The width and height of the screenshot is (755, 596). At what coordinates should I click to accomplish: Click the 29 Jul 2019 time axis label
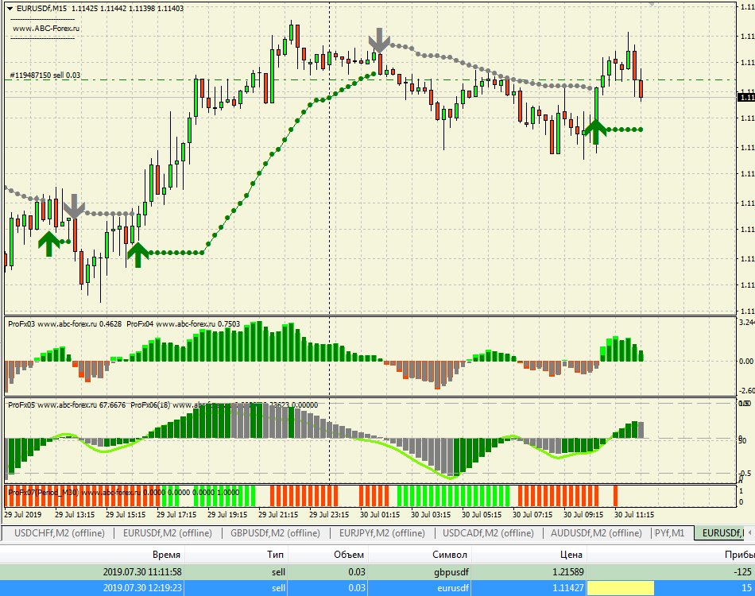point(22,515)
